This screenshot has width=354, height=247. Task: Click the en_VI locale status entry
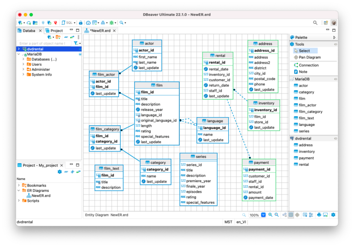pyautogui.click(x=241, y=222)
